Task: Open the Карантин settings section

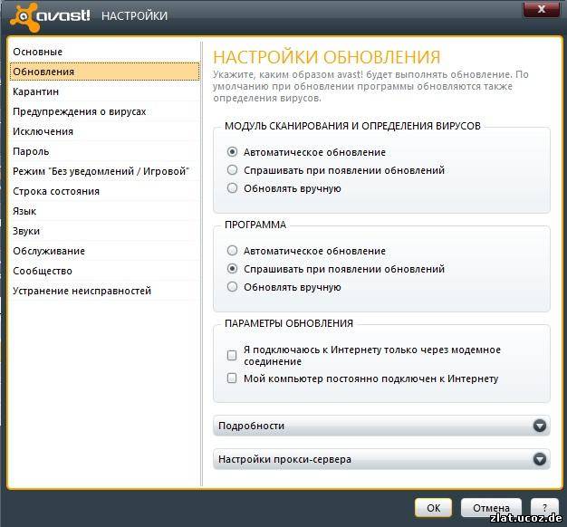Action: pos(105,91)
